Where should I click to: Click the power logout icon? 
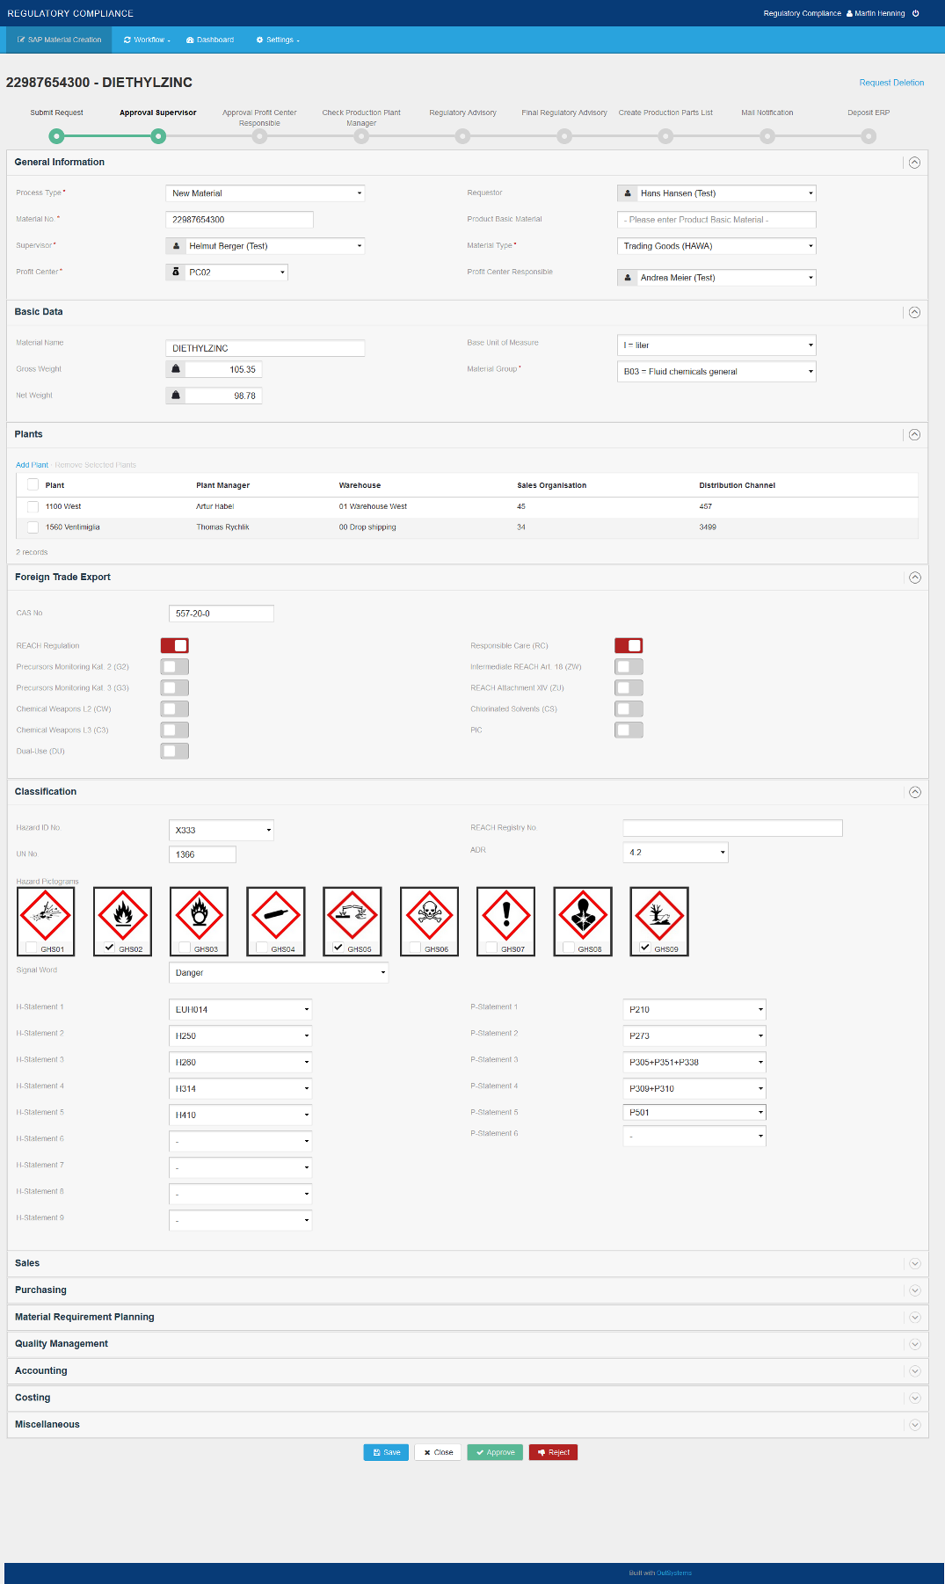(915, 13)
